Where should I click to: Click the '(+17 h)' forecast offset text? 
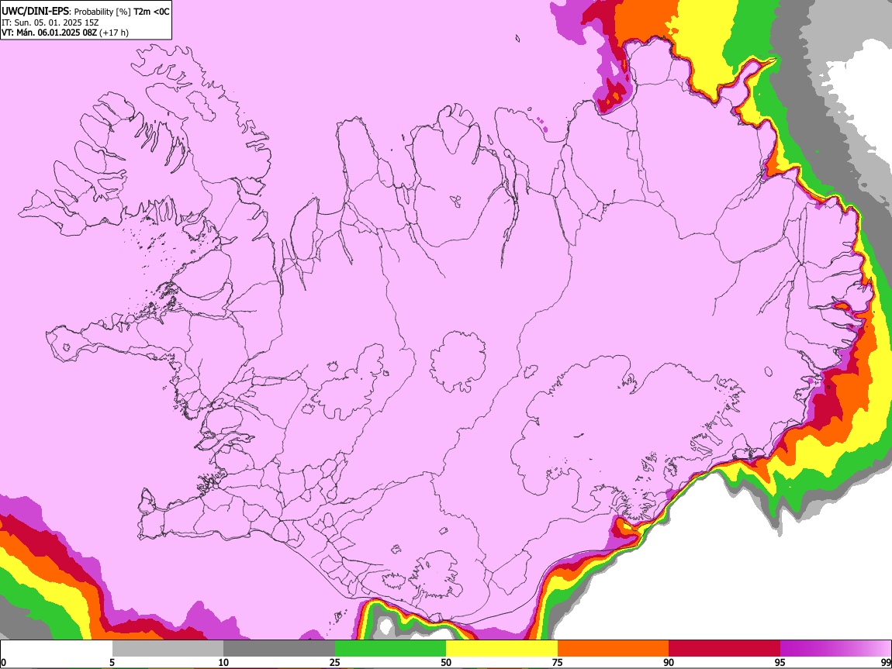(114, 33)
